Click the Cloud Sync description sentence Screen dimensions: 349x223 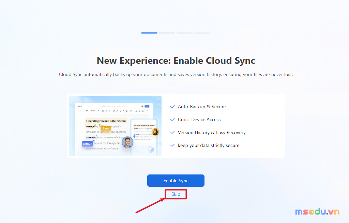click(176, 74)
